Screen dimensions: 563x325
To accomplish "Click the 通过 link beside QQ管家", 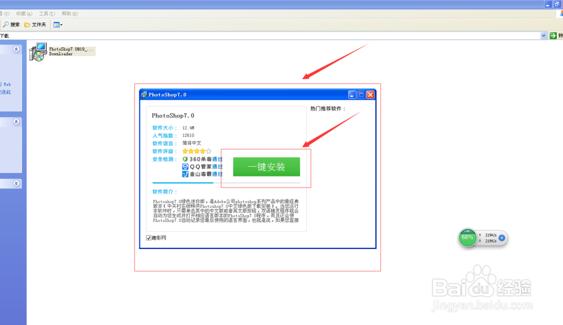I will tap(217, 167).
